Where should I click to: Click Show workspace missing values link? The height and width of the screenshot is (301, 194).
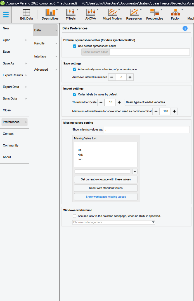(x=106, y=197)
